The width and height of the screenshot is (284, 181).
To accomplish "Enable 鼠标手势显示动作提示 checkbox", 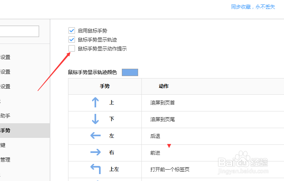I will [x=72, y=48].
